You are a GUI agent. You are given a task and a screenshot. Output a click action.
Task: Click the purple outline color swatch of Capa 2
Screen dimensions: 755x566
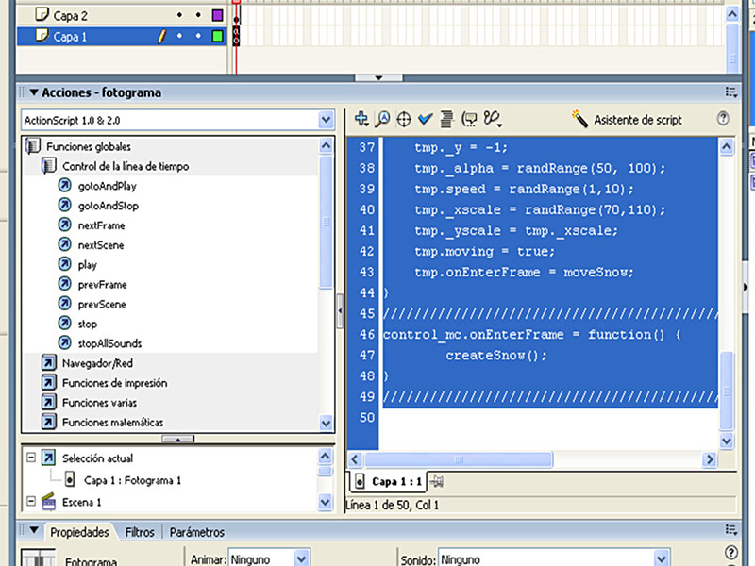coord(217,16)
